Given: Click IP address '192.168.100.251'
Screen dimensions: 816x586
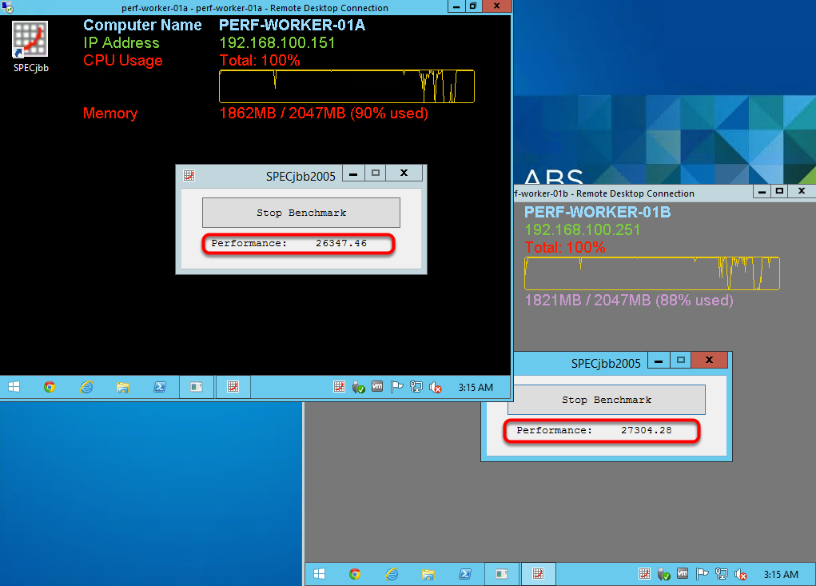Looking at the screenshot, I should (583, 230).
